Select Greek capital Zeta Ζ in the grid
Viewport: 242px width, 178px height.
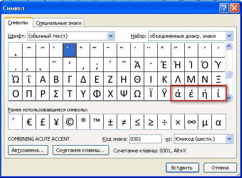click(110, 79)
